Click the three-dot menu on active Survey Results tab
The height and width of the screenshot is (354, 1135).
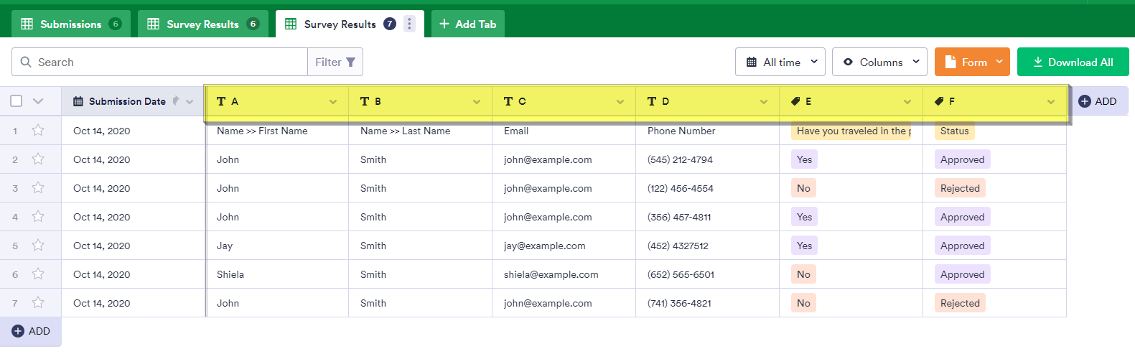(409, 24)
